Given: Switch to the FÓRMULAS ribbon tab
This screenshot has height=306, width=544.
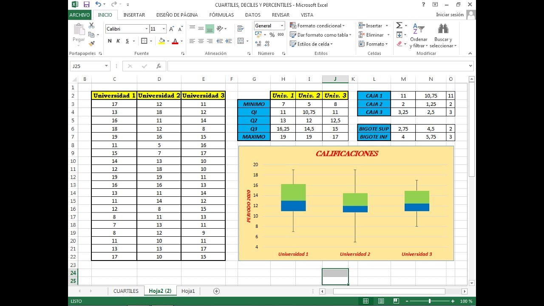Looking at the screenshot, I should pos(221,15).
